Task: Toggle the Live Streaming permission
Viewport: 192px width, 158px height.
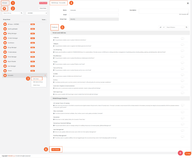Action: [183, 50]
